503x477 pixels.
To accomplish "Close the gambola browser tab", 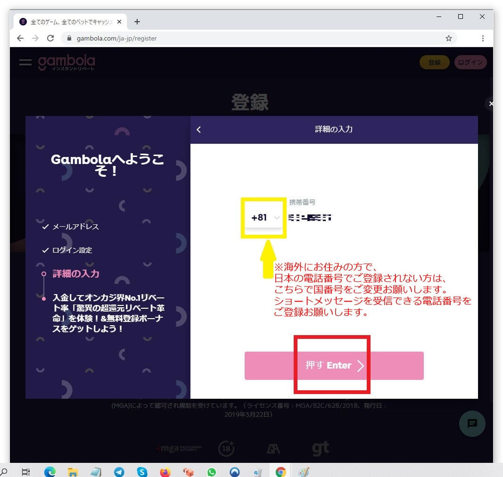I will 119,22.
